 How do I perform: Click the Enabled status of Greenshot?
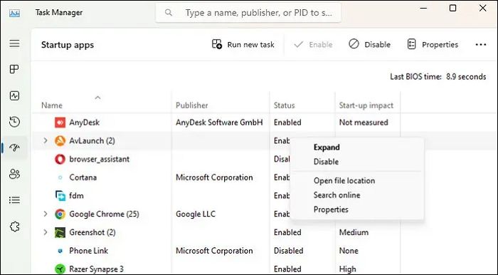287,232
